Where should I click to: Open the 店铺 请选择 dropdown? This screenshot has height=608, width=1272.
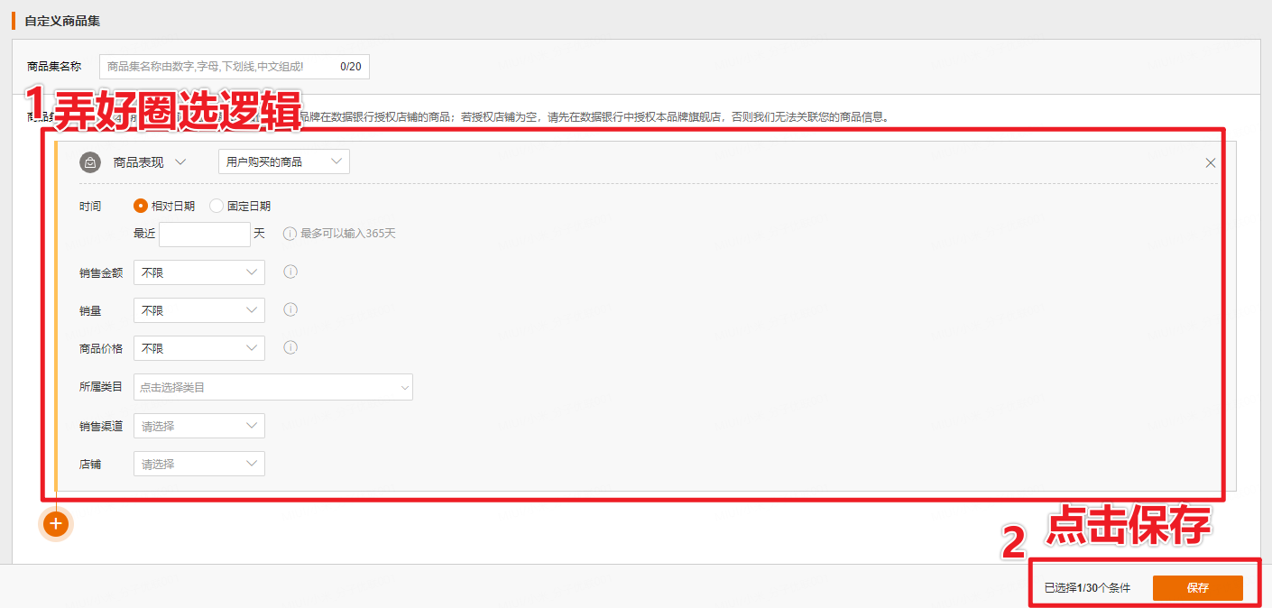coord(199,464)
